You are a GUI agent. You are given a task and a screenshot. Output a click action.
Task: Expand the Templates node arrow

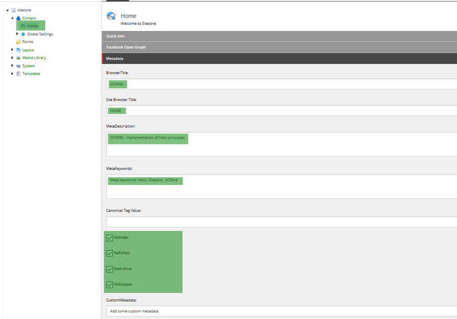[x=12, y=74]
